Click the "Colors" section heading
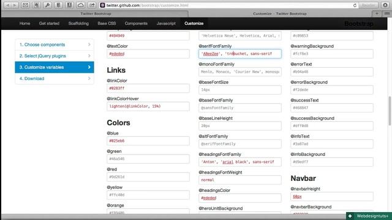Screen dimensions: 392x220 (x=118, y=123)
